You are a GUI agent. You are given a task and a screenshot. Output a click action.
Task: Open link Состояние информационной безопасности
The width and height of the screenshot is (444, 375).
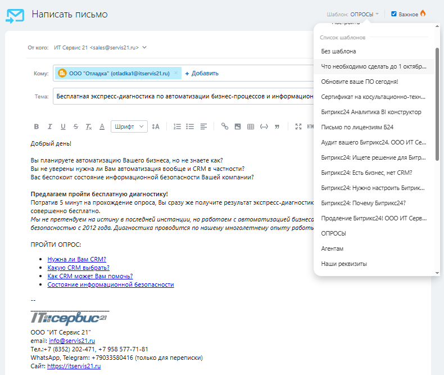[x=111, y=284]
